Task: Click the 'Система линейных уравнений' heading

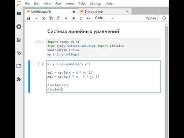Action: (83, 31)
